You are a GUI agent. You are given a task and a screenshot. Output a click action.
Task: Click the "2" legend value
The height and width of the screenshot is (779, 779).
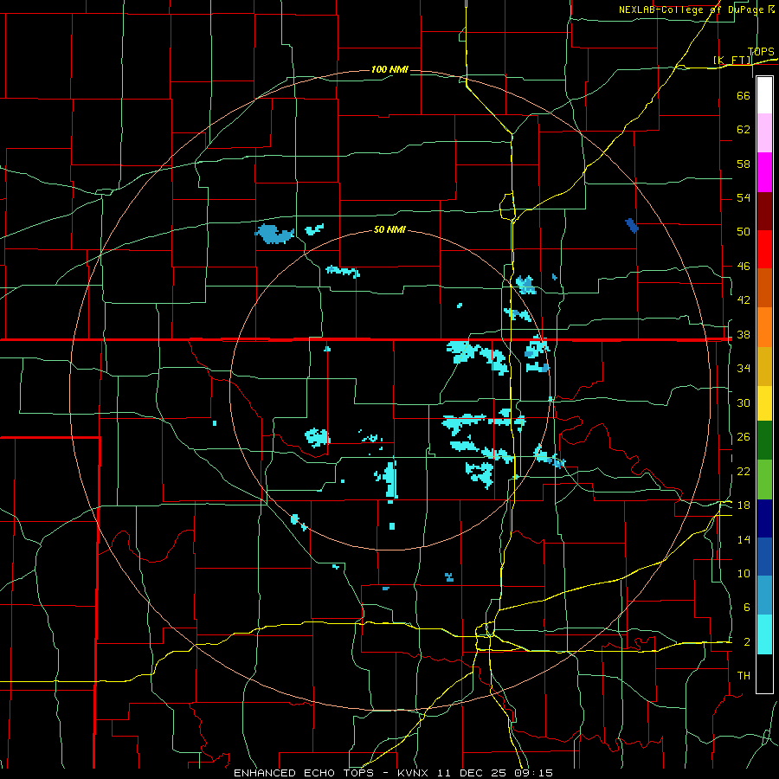click(746, 642)
